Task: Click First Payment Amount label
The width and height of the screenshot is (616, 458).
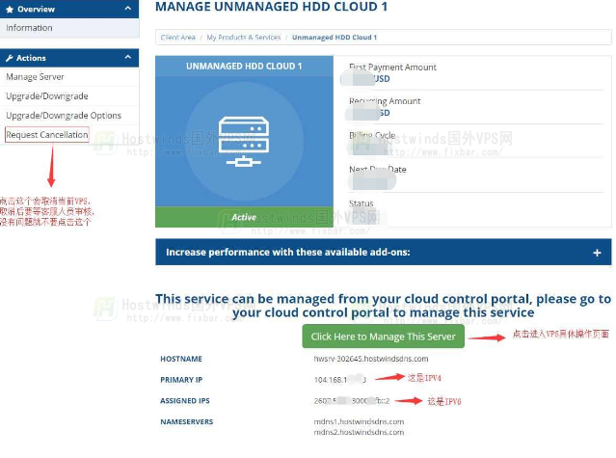Action: (392, 67)
